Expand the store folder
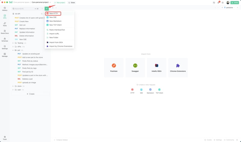This screenshot has width=241, height=142. click(x=13, y=86)
